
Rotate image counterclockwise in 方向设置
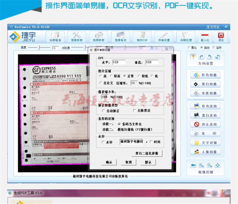click(x=210, y=57)
